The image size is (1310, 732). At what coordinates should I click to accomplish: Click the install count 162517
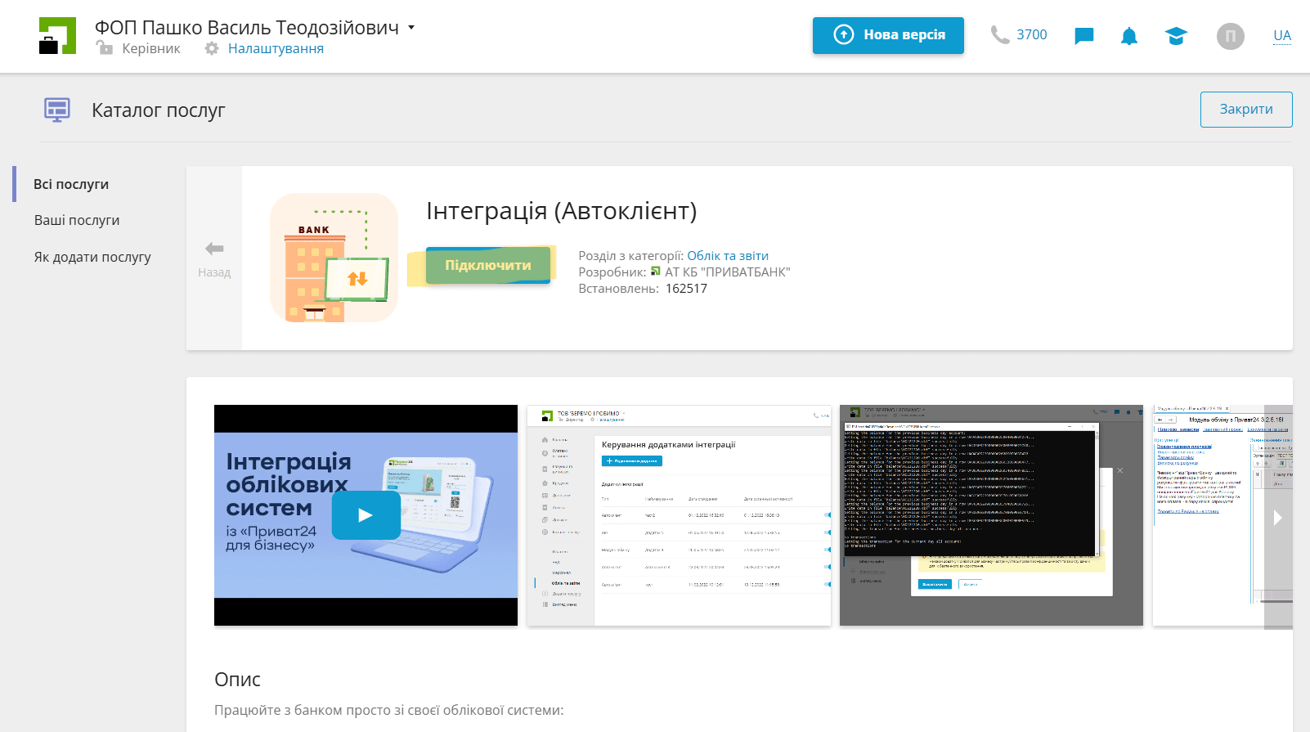[686, 289]
